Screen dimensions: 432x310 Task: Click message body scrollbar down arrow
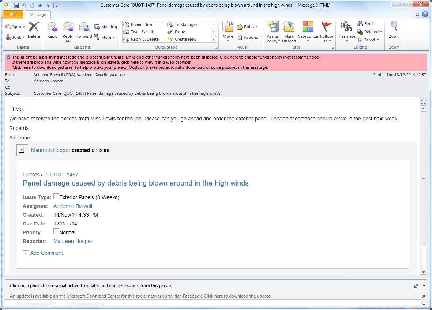tap(424, 272)
